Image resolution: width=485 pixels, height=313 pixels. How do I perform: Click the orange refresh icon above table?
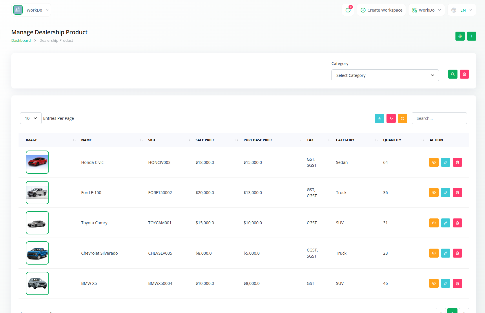coord(402,118)
